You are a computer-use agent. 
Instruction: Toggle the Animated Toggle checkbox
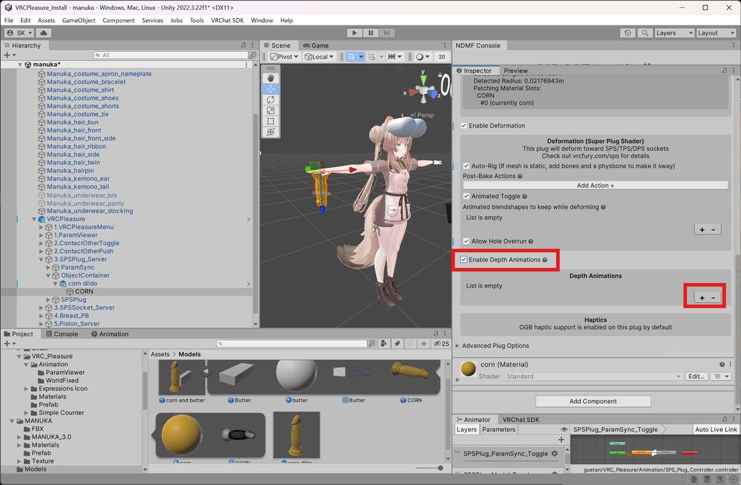click(x=466, y=196)
